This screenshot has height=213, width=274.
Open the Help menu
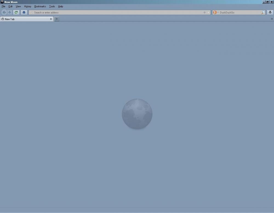pos(61,7)
